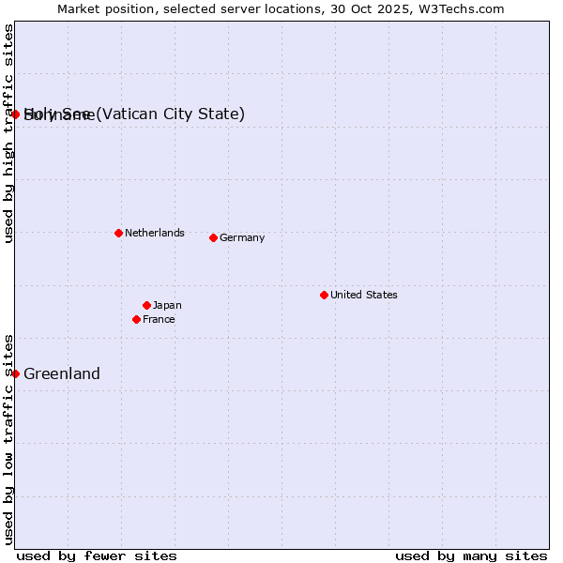Click the United States text label

coord(363,295)
